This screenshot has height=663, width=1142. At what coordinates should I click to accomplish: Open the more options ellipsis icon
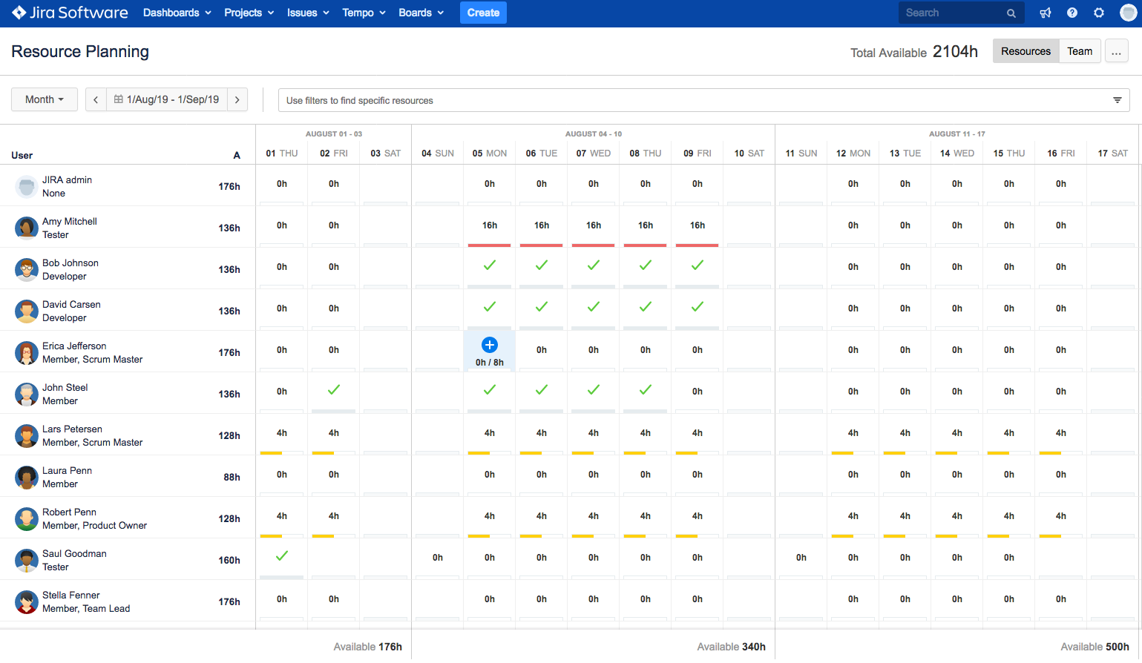point(1116,50)
